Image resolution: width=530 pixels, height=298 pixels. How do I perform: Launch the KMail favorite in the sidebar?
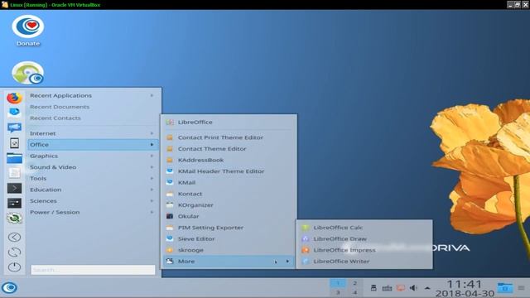point(14,113)
